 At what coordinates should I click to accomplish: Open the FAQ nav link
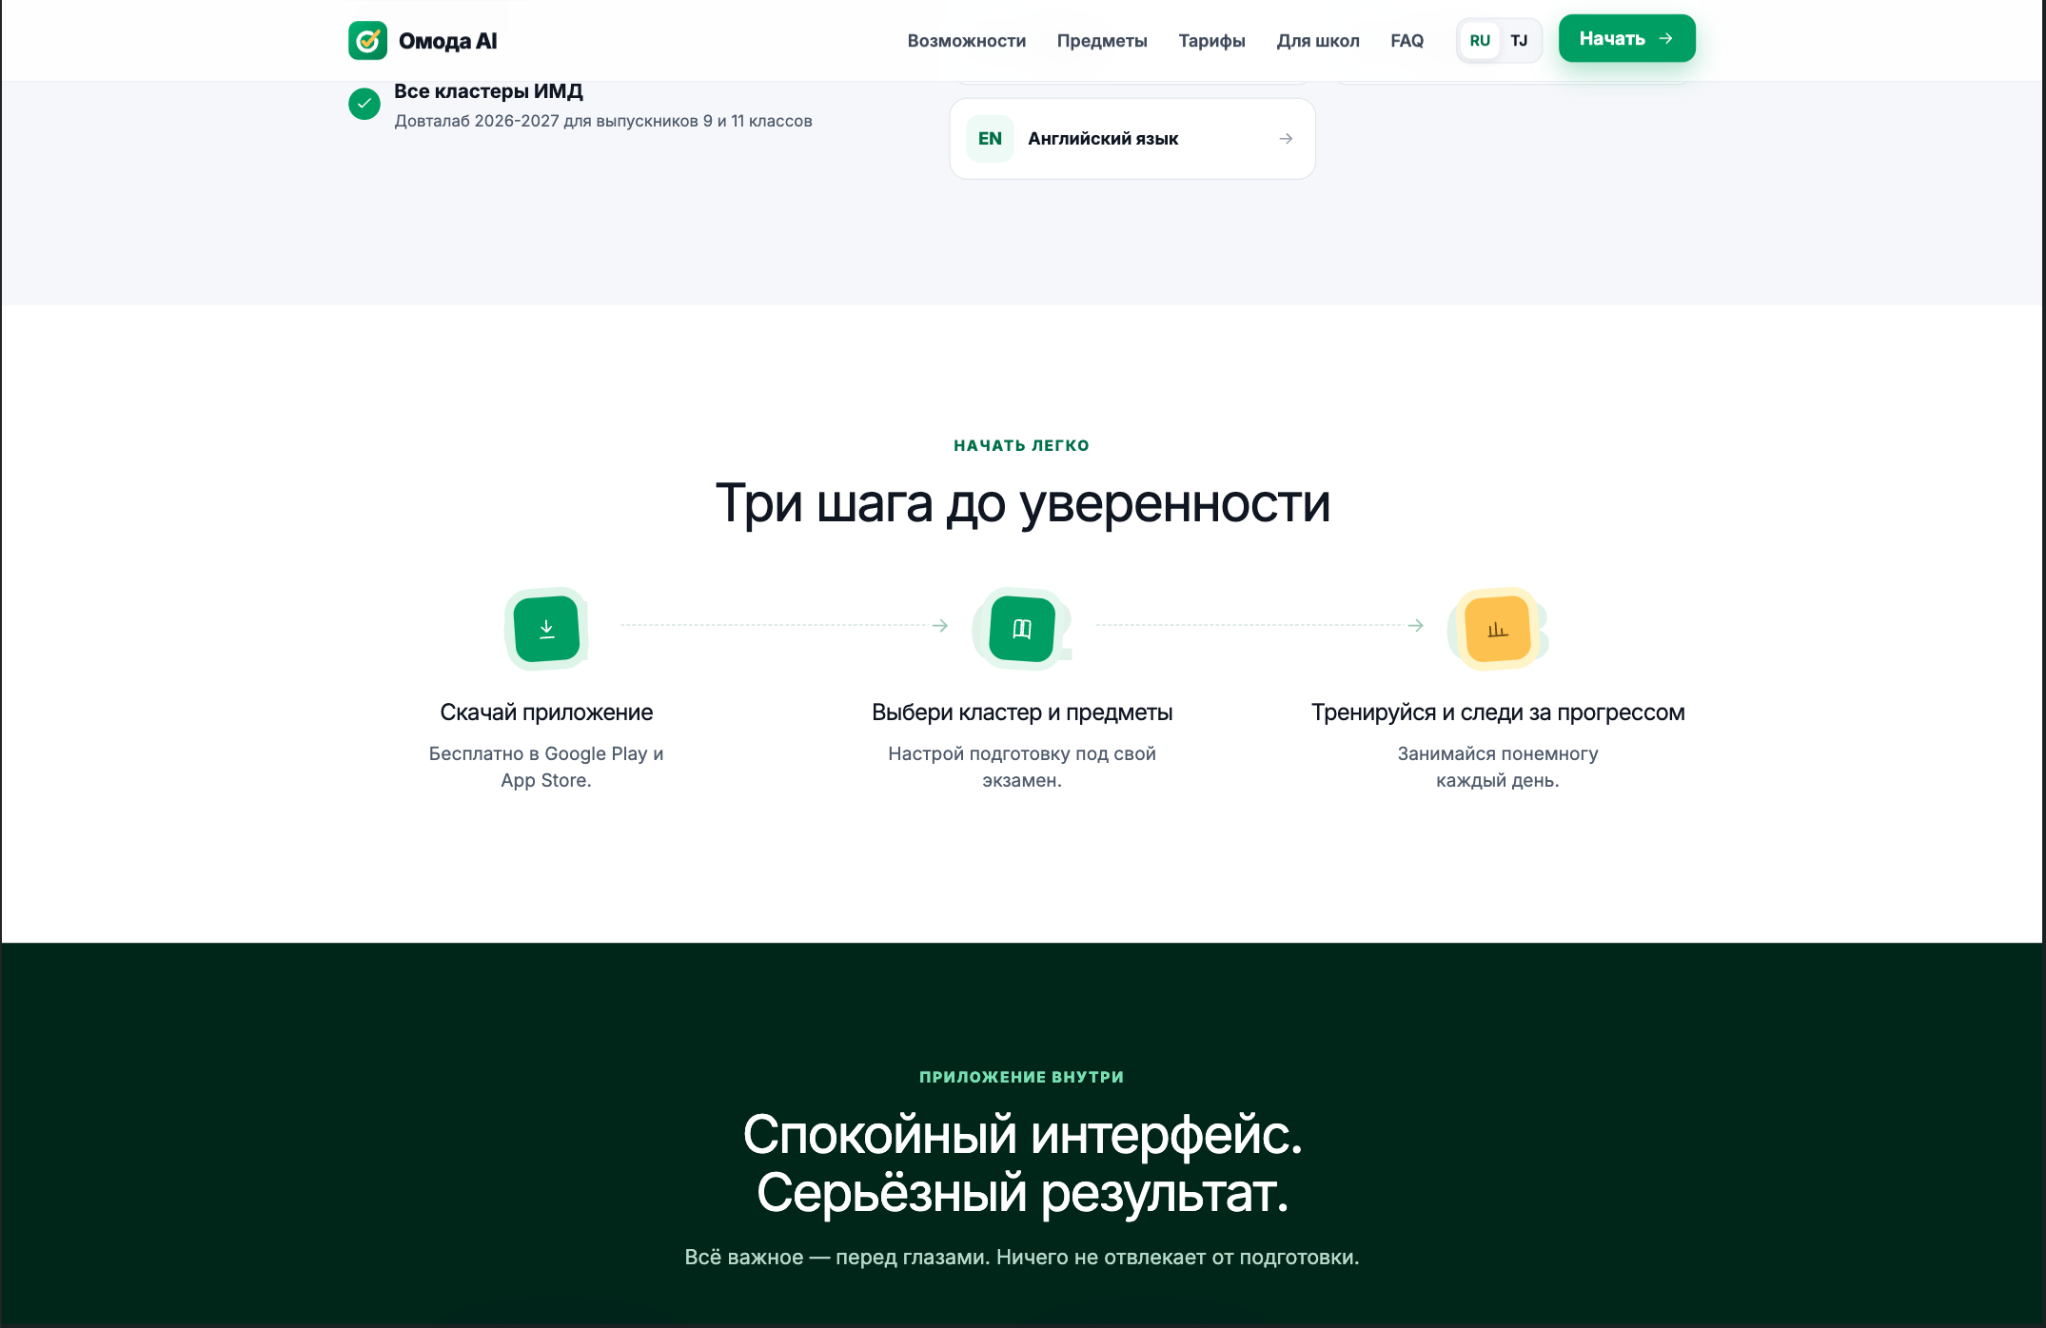[1407, 41]
